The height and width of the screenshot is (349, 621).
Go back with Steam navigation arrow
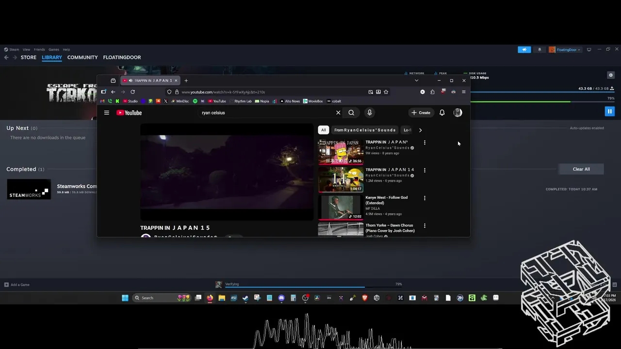6,57
